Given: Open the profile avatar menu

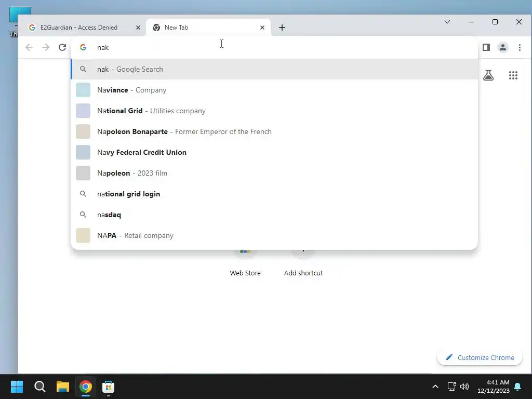Looking at the screenshot, I should coord(502,47).
